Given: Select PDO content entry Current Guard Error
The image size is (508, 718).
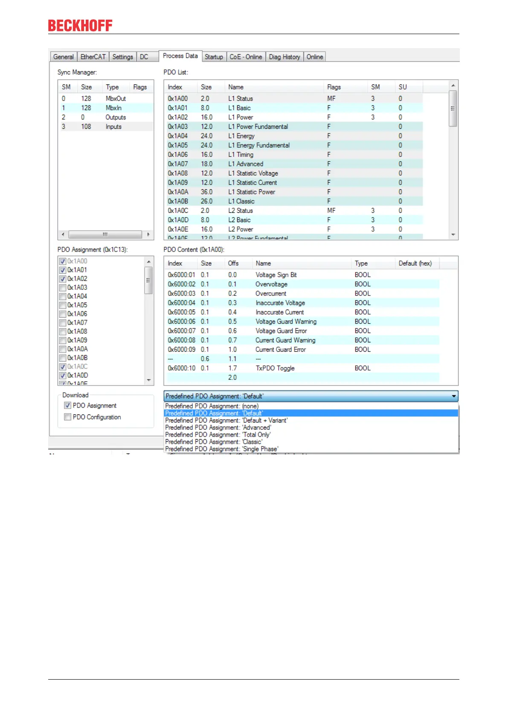Looking at the screenshot, I should 302,350.
